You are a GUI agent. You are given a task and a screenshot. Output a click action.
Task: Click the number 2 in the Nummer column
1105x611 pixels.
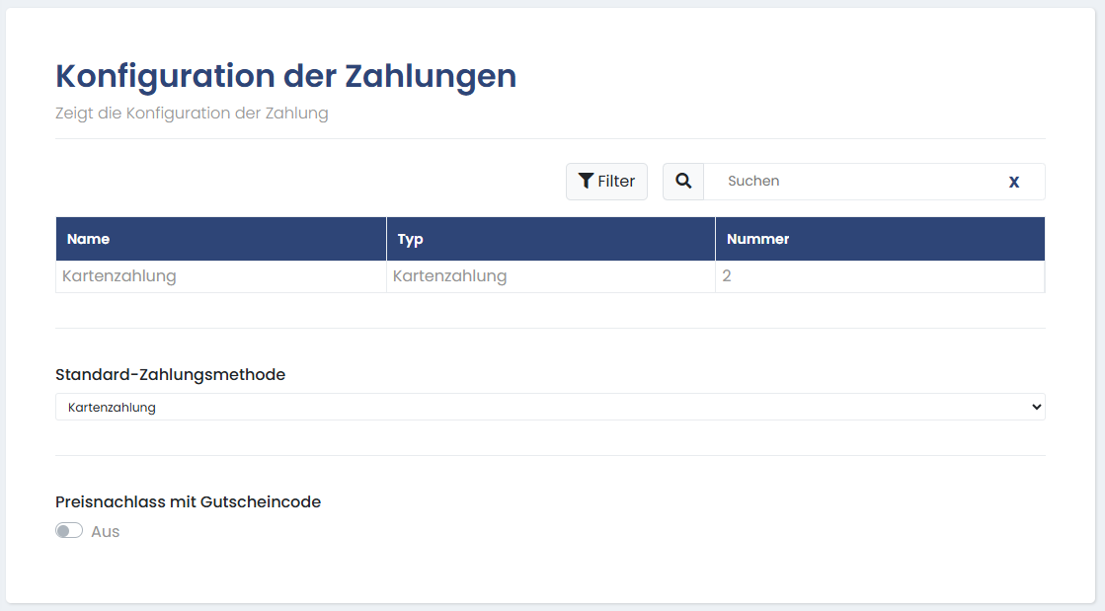click(727, 276)
